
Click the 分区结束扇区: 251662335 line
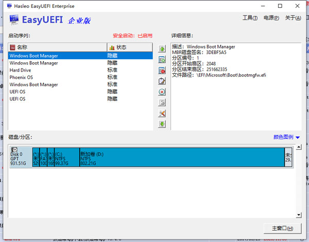(x=199, y=70)
